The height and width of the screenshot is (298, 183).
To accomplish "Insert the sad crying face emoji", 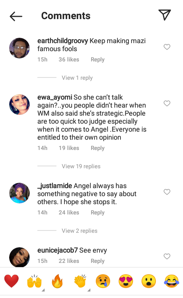I will [x=103, y=281].
